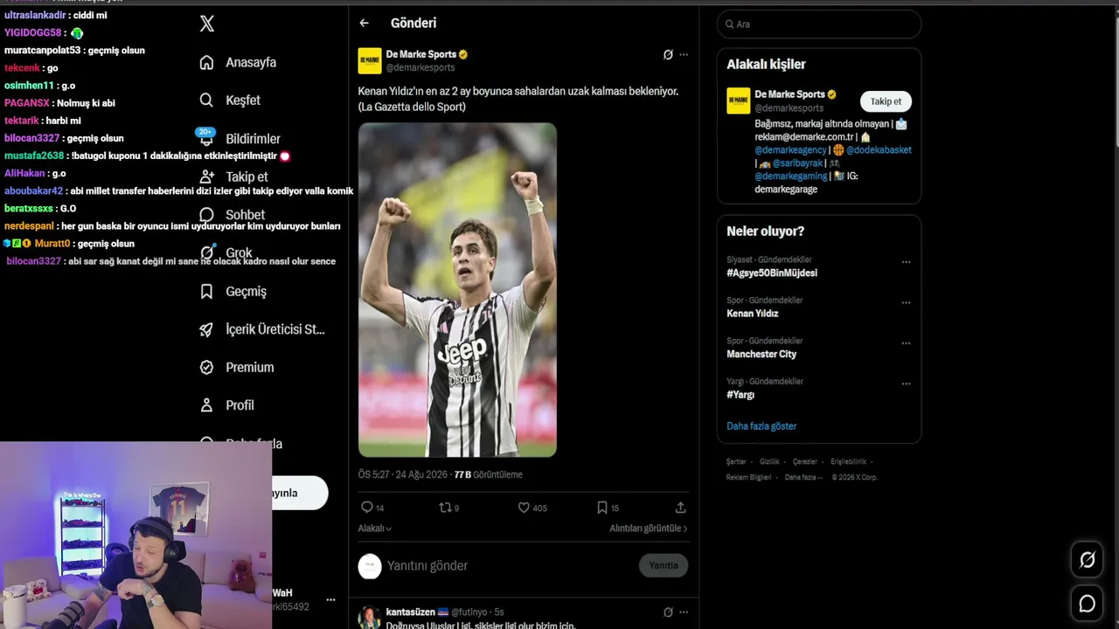Open Keşfet label in the sidebar
This screenshot has height=629, width=1119.
click(x=243, y=100)
